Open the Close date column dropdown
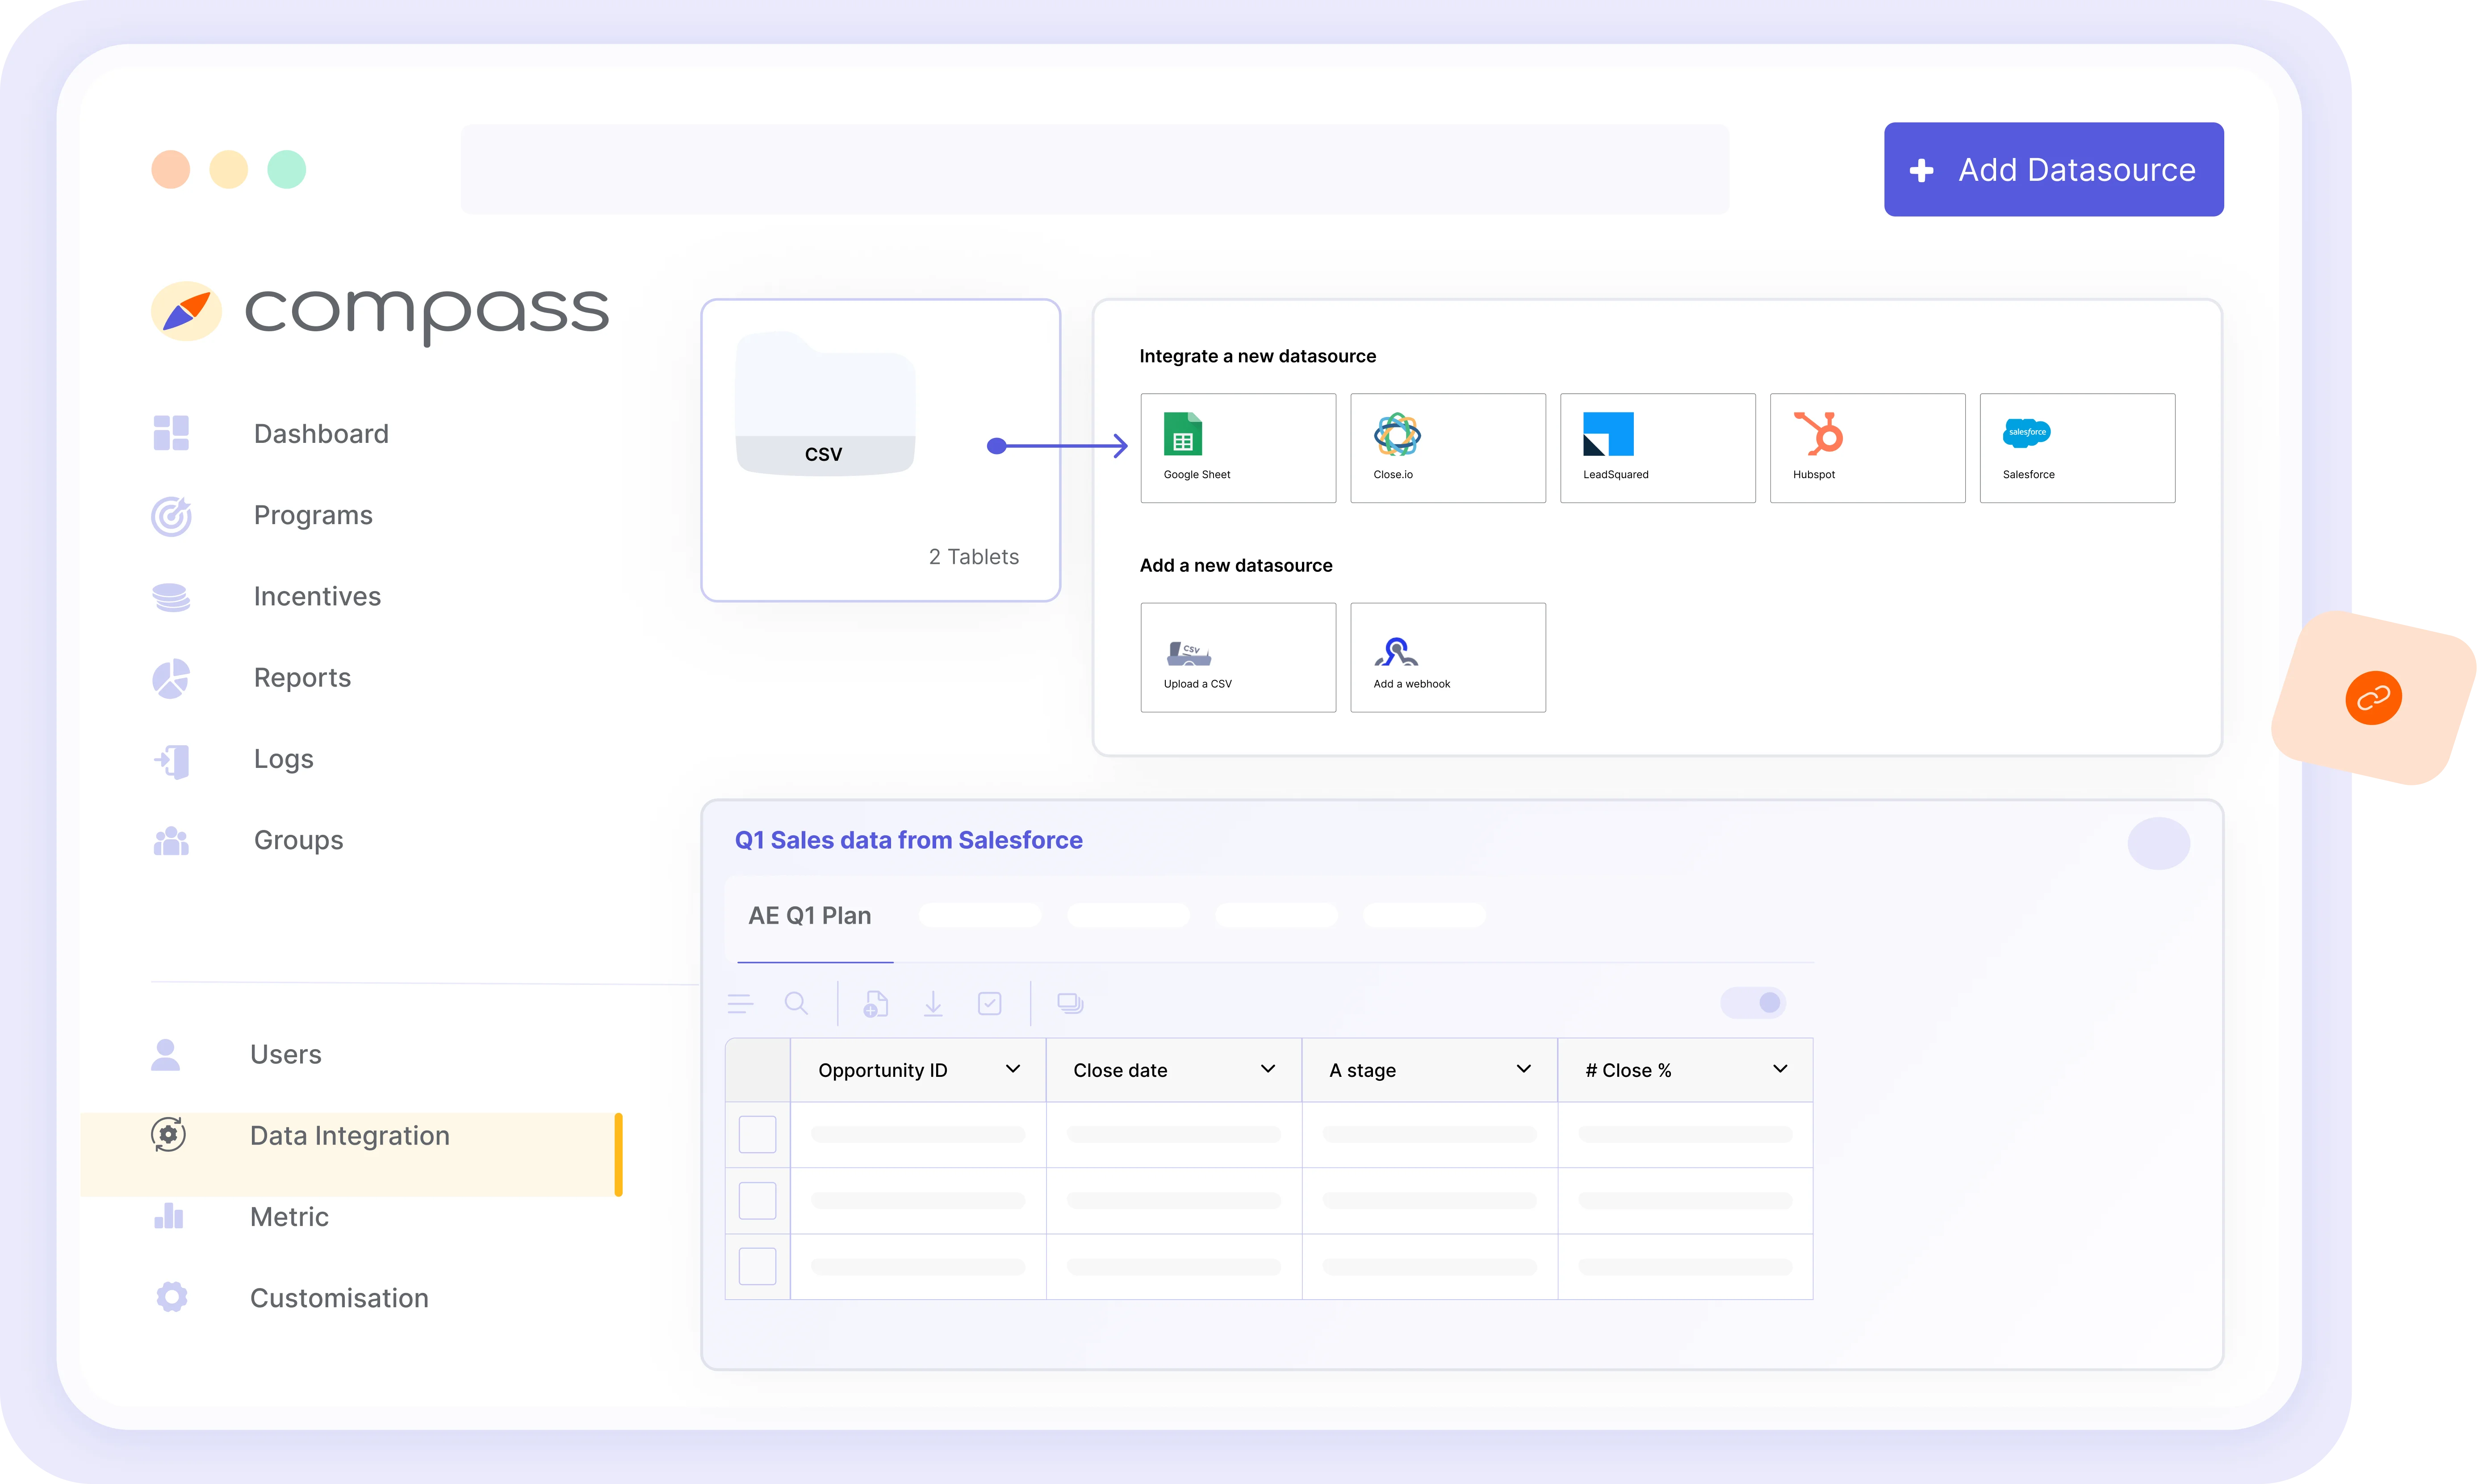This screenshot has width=2486, height=1484. (x=1268, y=1069)
